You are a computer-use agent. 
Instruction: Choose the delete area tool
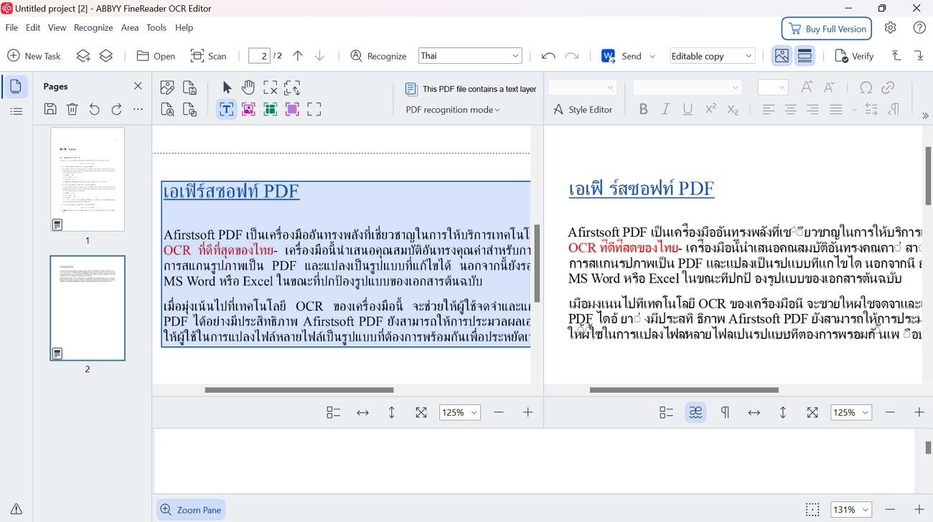point(270,87)
